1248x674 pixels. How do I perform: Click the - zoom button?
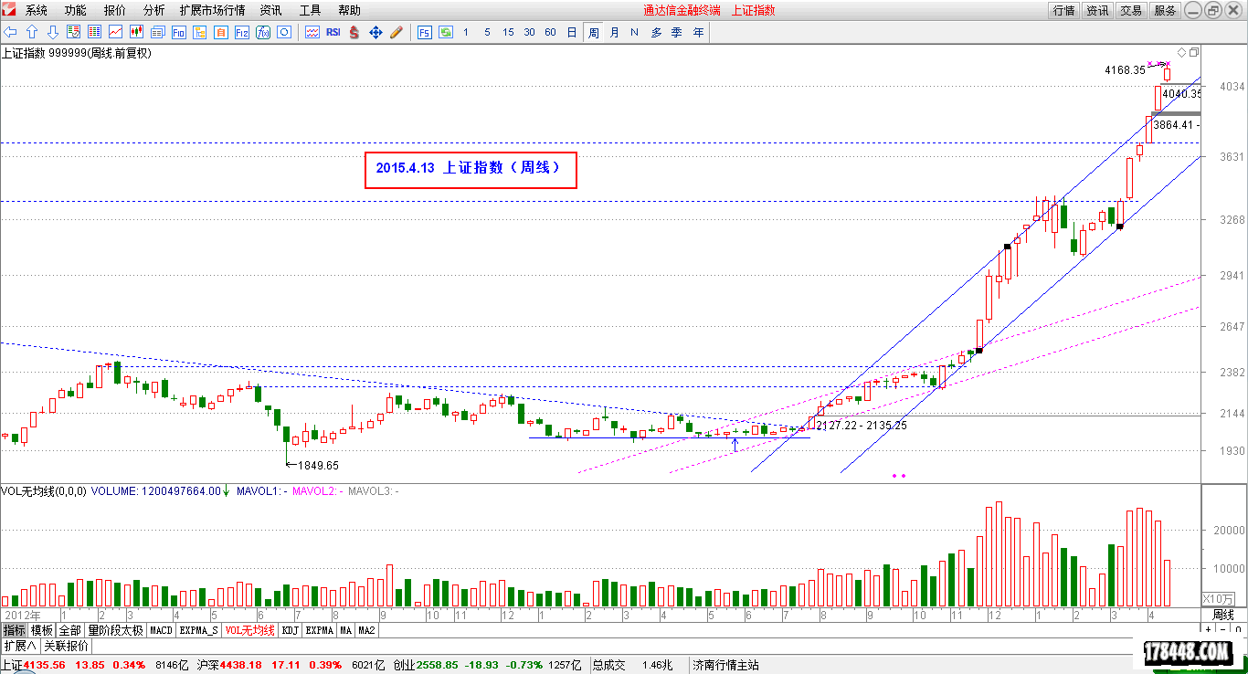point(1222,629)
